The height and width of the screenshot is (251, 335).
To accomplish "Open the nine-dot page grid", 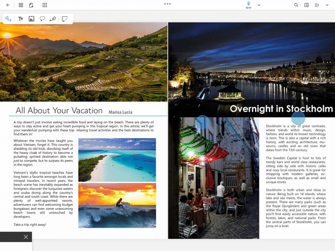I will pos(45,5).
